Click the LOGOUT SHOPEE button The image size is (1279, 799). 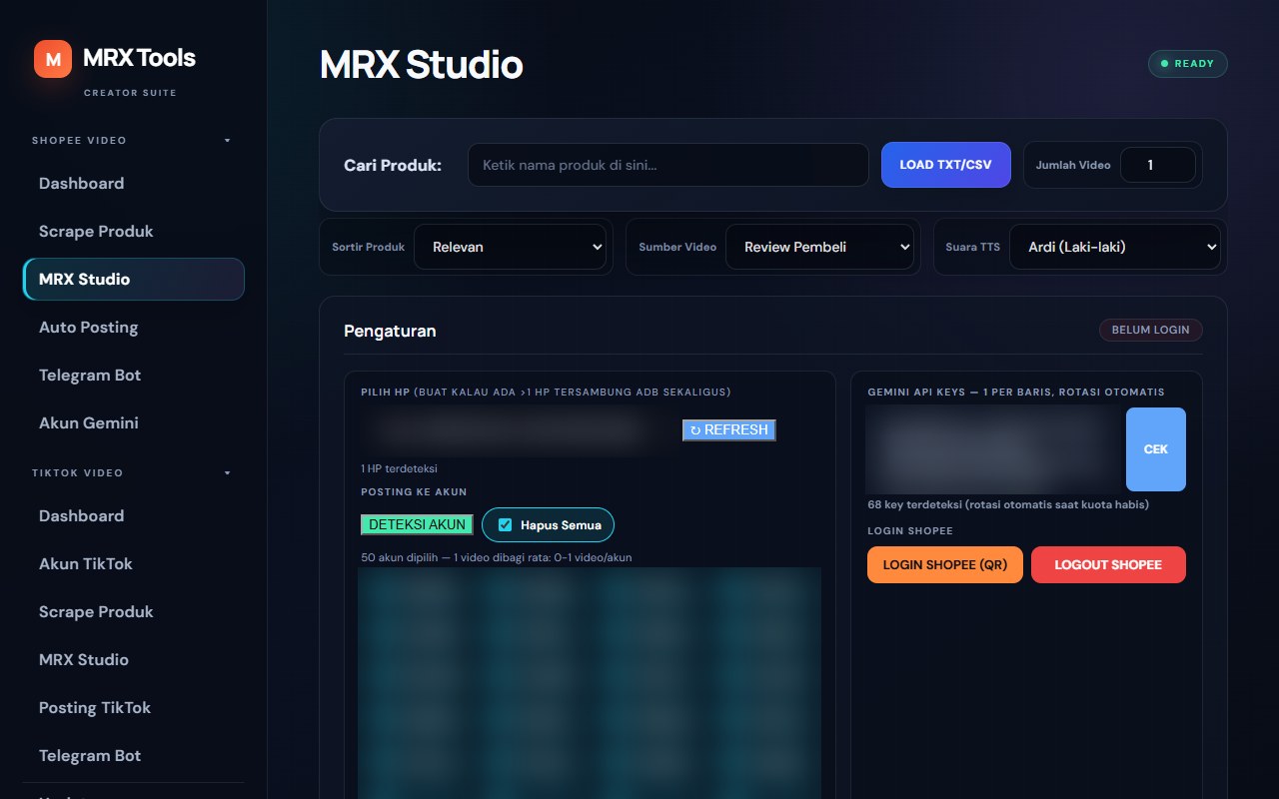(x=1108, y=565)
